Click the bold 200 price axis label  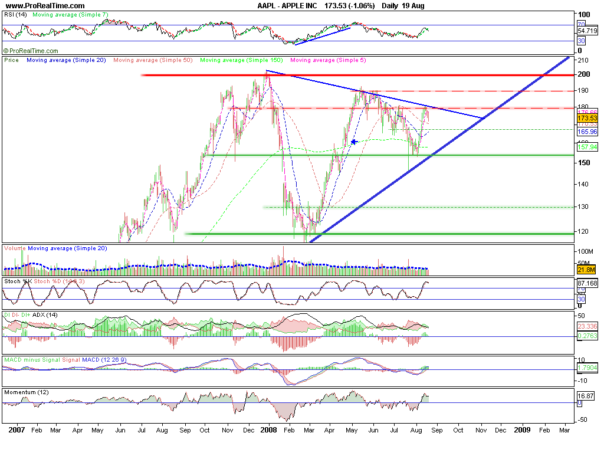point(584,74)
